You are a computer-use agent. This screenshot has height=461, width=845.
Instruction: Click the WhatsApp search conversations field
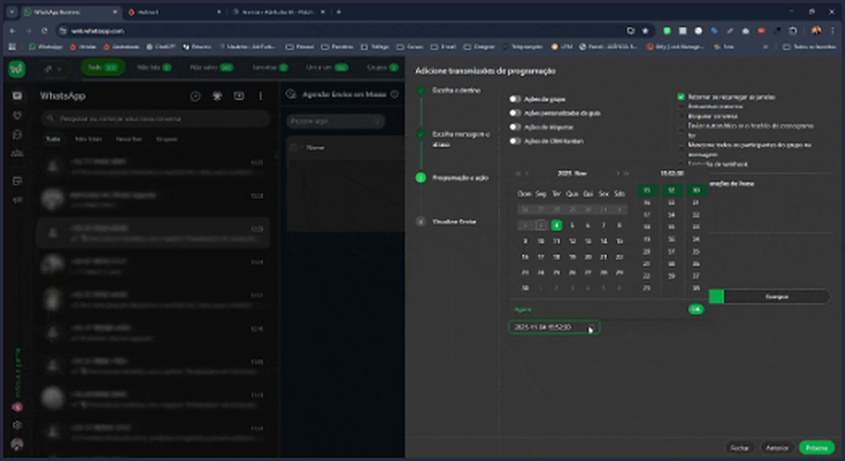point(156,118)
